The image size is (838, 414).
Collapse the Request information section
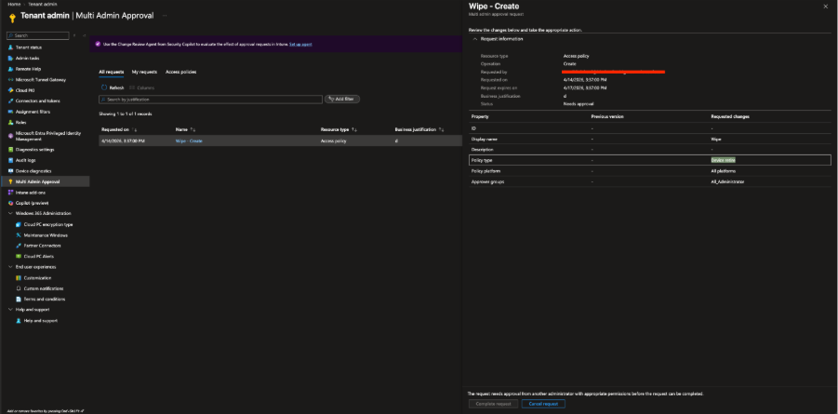[475, 39]
